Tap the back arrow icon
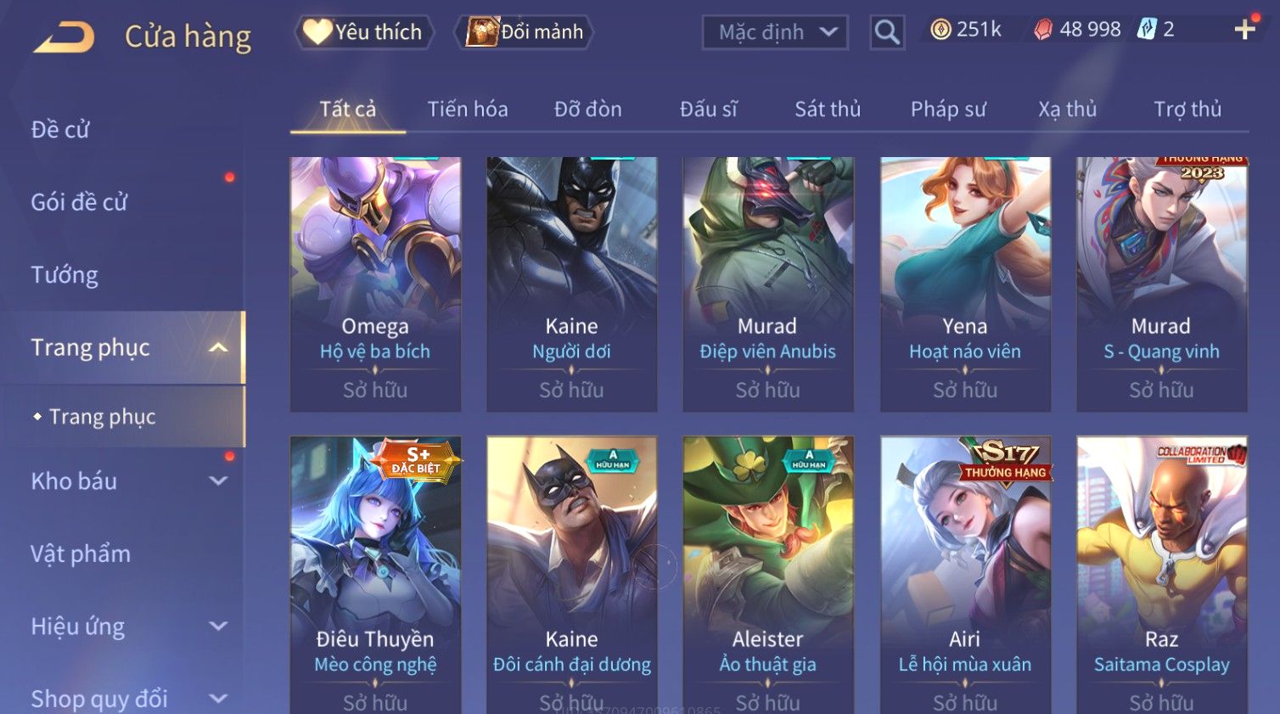Image resolution: width=1280 pixels, height=714 pixels. 64,37
